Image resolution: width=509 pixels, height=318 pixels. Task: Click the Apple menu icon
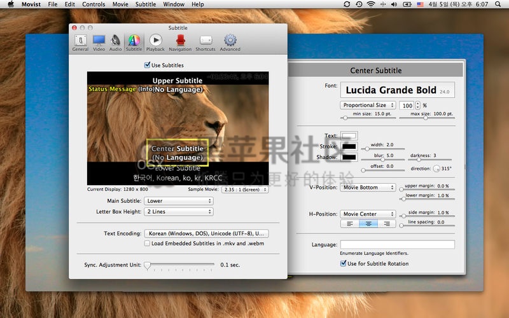tap(11, 4)
